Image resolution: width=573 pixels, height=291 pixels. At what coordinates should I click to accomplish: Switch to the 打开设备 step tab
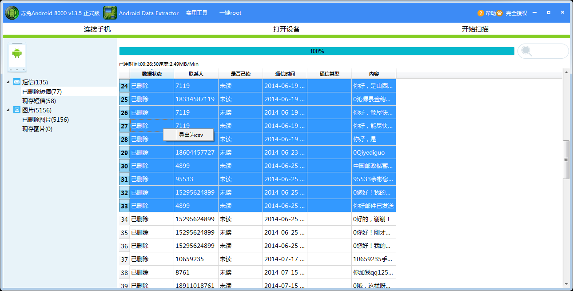[286, 29]
